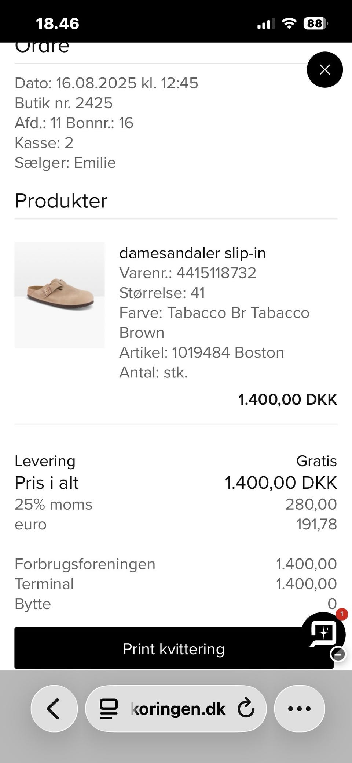
Task: View the Boston sandal product image
Action: pyautogui.click(x=60, y=295)
